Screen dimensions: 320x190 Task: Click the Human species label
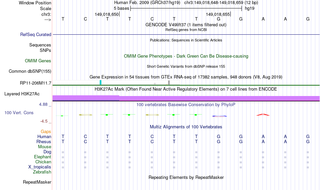pyautogui.click(x=44, y=136)
